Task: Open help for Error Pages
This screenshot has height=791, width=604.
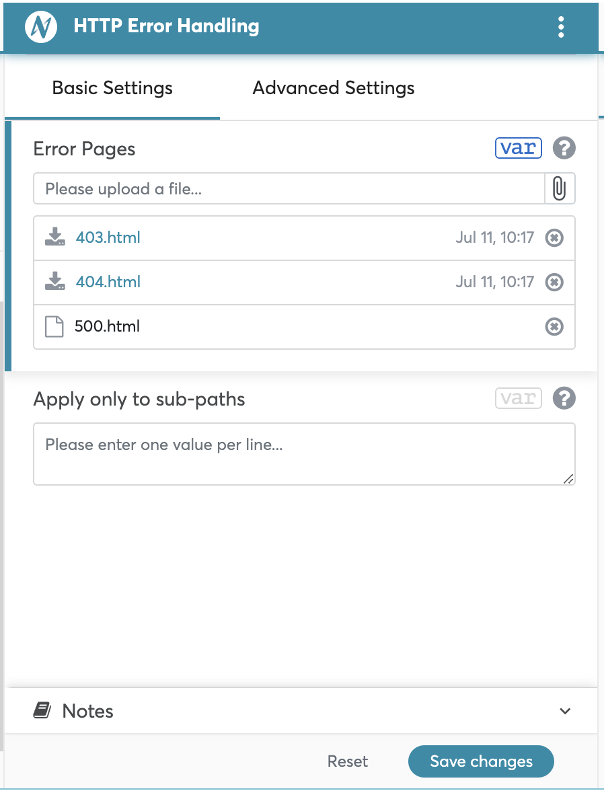Action: (564, 148)
